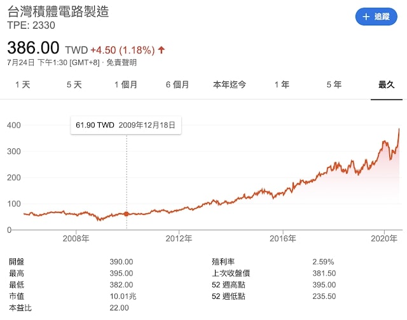Select the 1 年 time range tab
This screenshot has height=320, width=407.
[x=282, y=85]
